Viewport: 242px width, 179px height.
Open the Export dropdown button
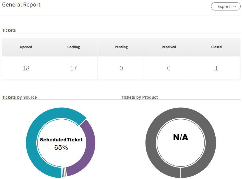[226, 7]
